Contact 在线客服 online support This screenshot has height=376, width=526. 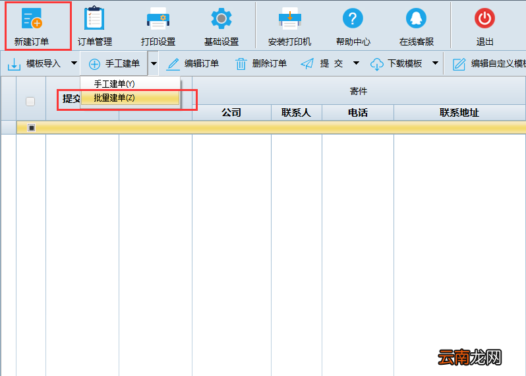tap(417, 26)
